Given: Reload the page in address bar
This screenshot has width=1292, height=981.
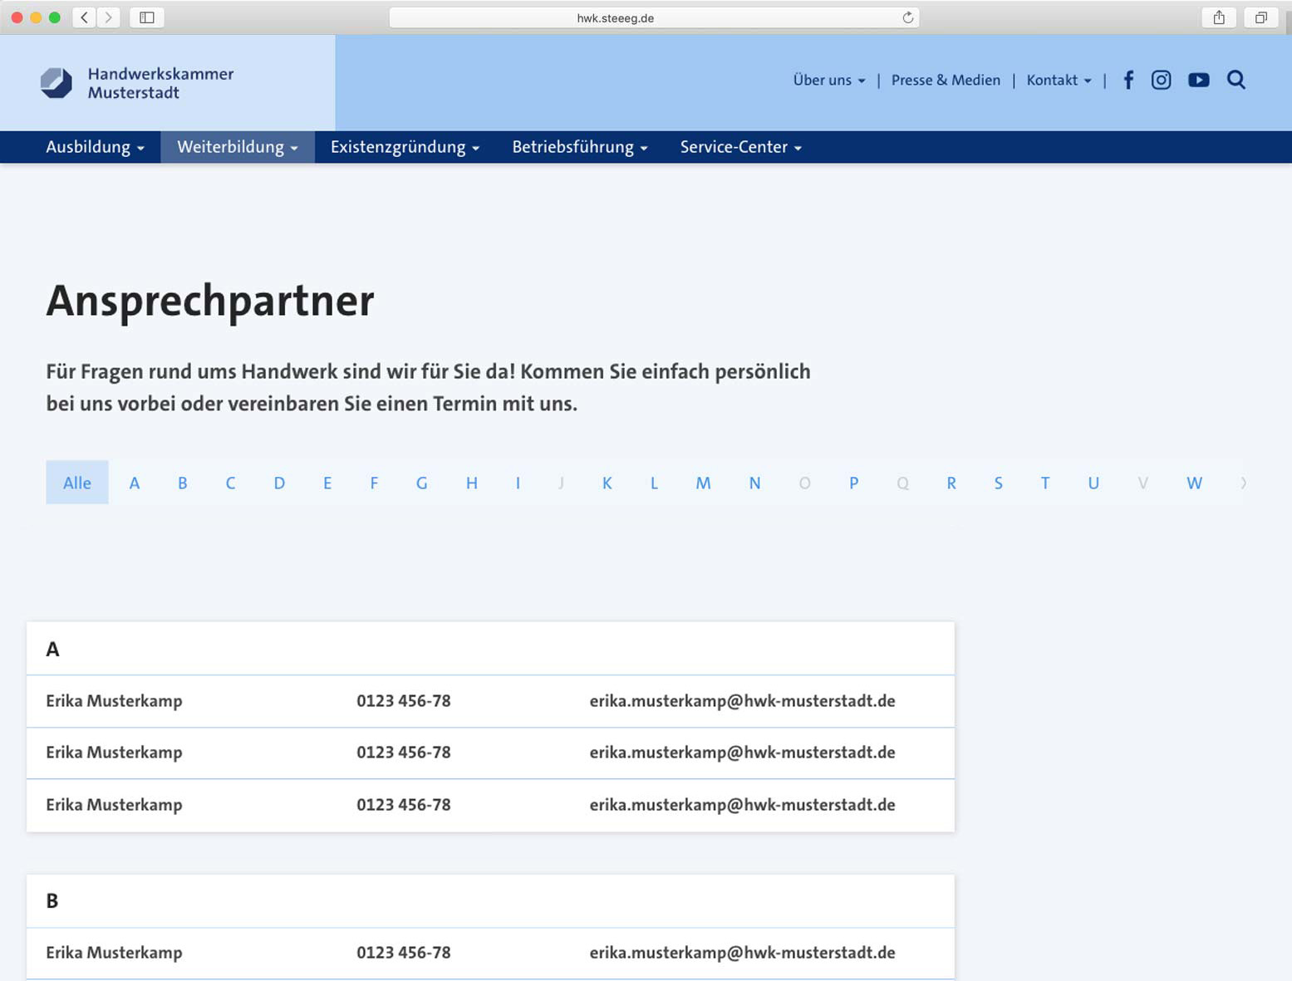Looking at the screenshot, I should coord(907,17).
